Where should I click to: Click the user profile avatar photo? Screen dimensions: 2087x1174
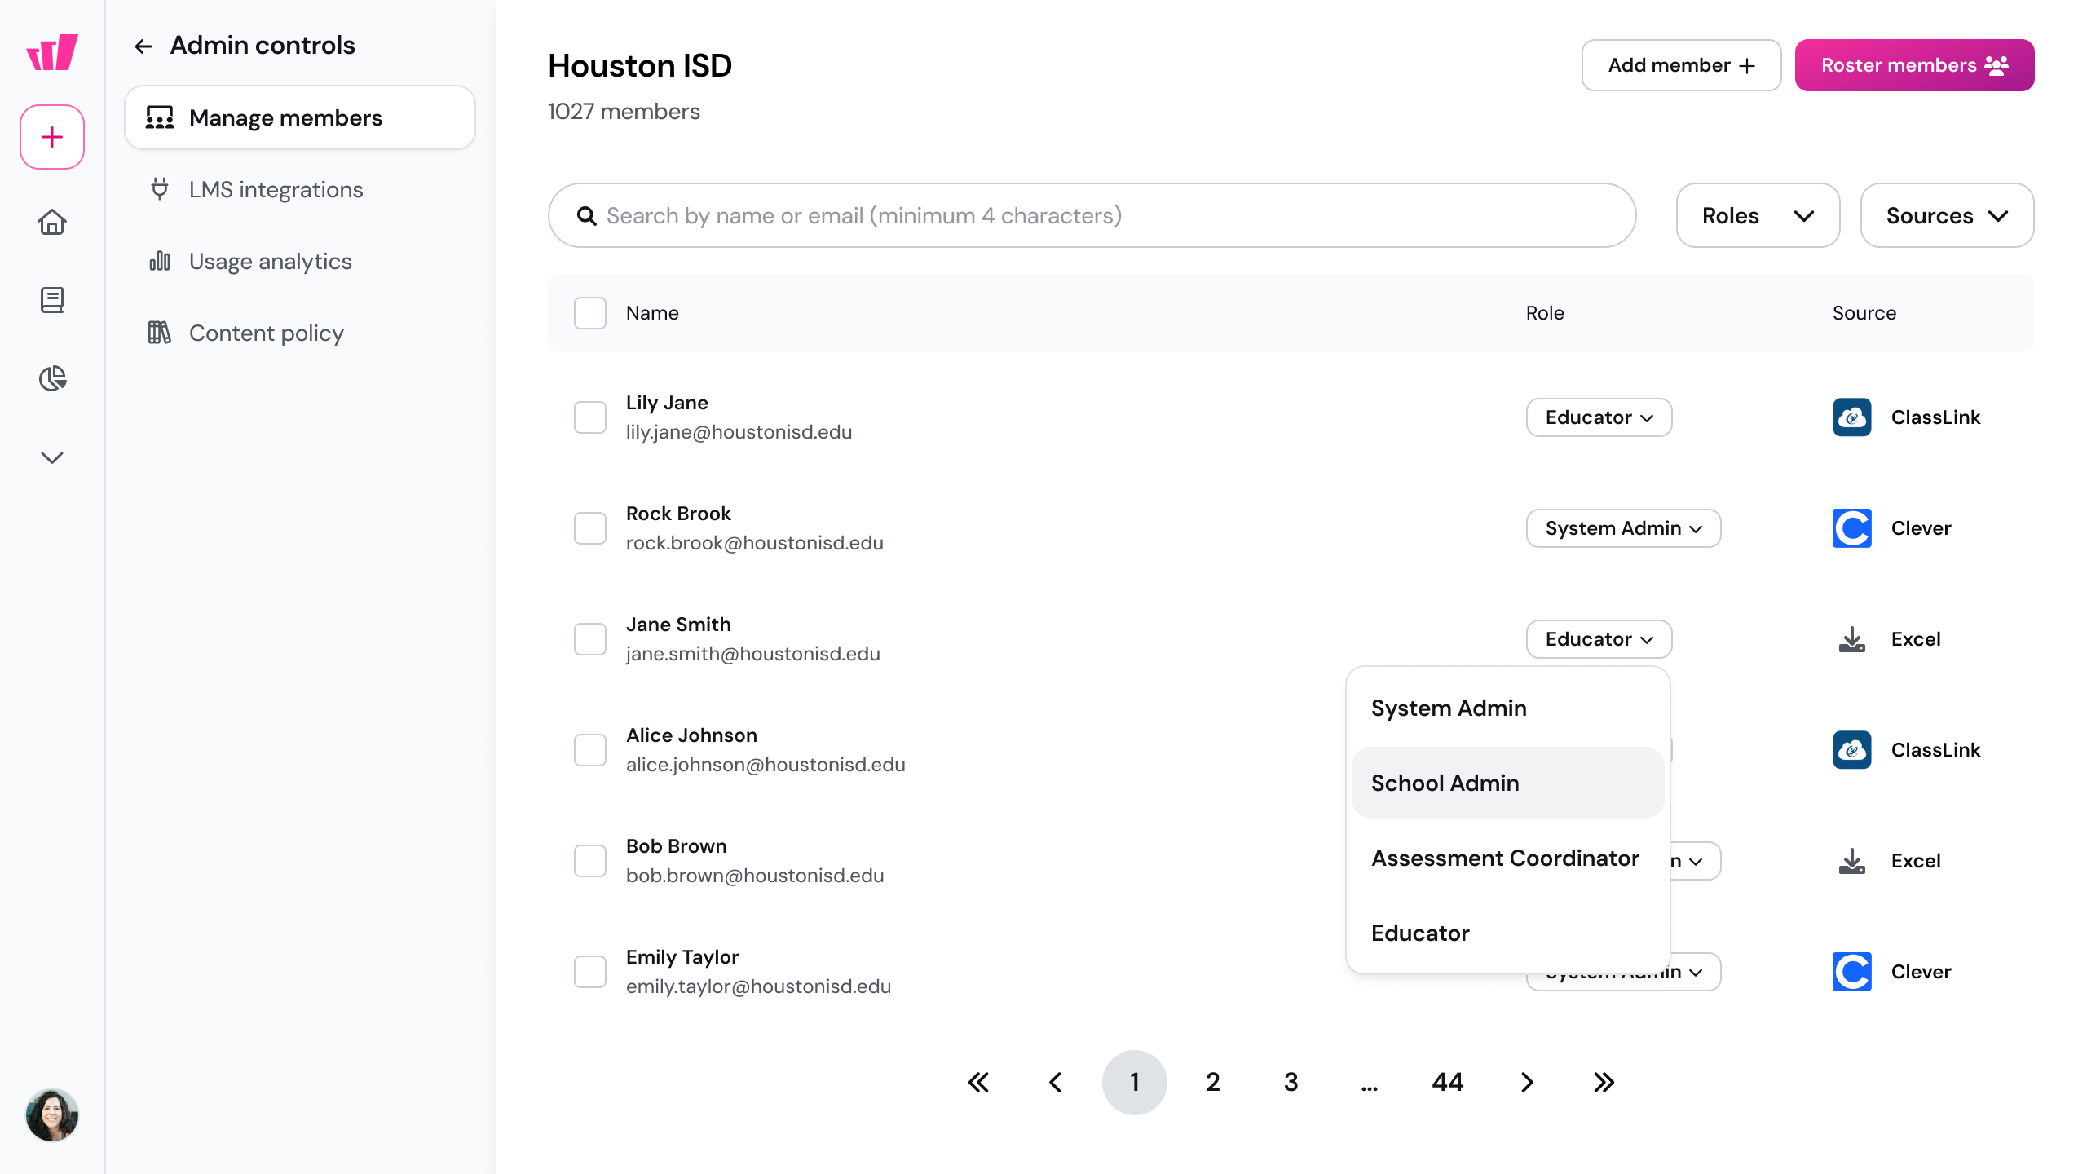pyautogui.click(x=52, y=1114)
